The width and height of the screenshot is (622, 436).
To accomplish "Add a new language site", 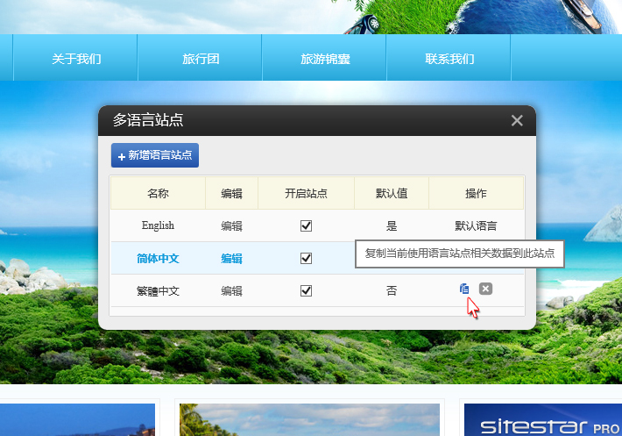I will [x=155, y=155].
